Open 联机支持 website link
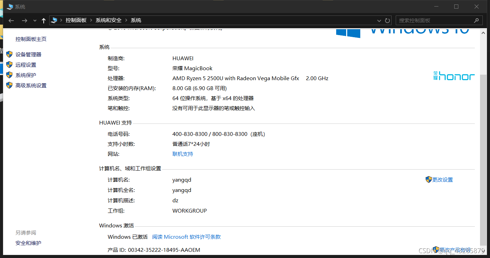The height and width of the screenshot is (258, 490). pos(183,154)
